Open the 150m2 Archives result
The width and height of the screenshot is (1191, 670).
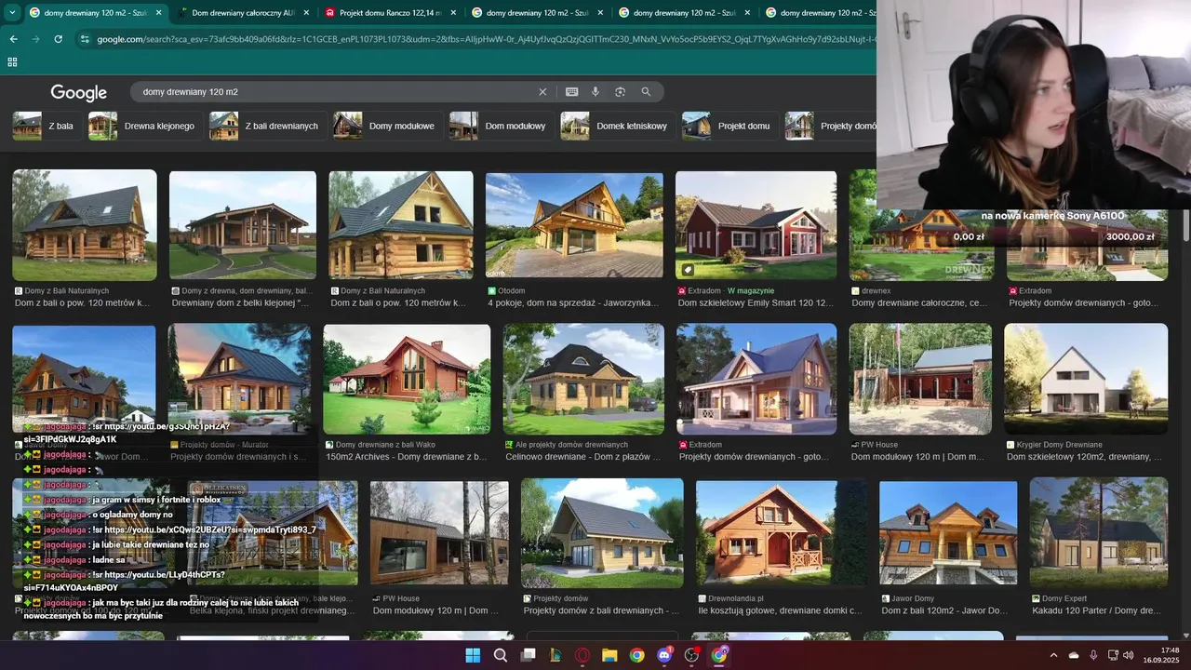coord(407,457)
